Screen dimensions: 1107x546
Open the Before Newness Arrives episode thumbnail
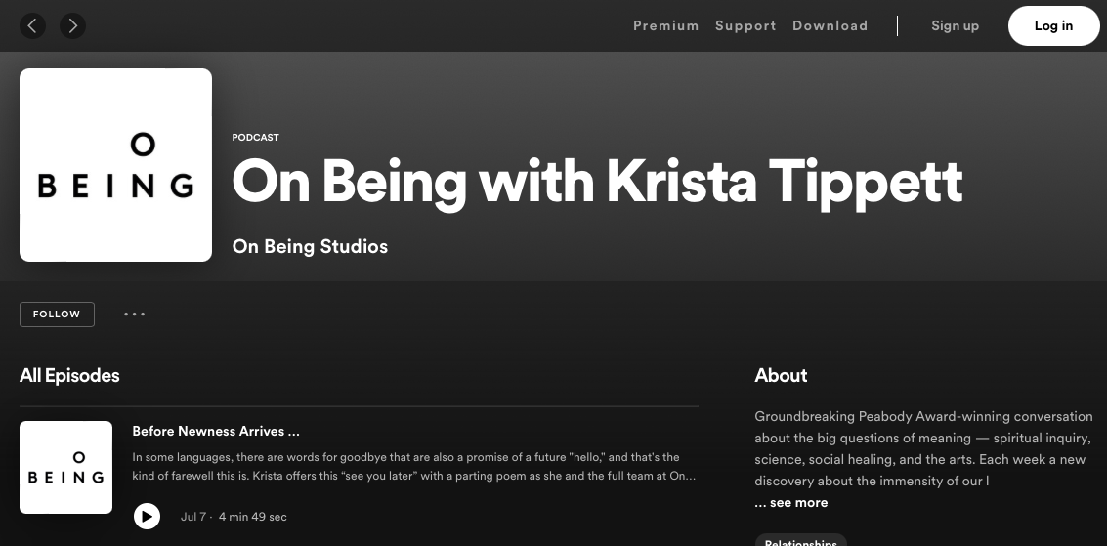[65, 467]
